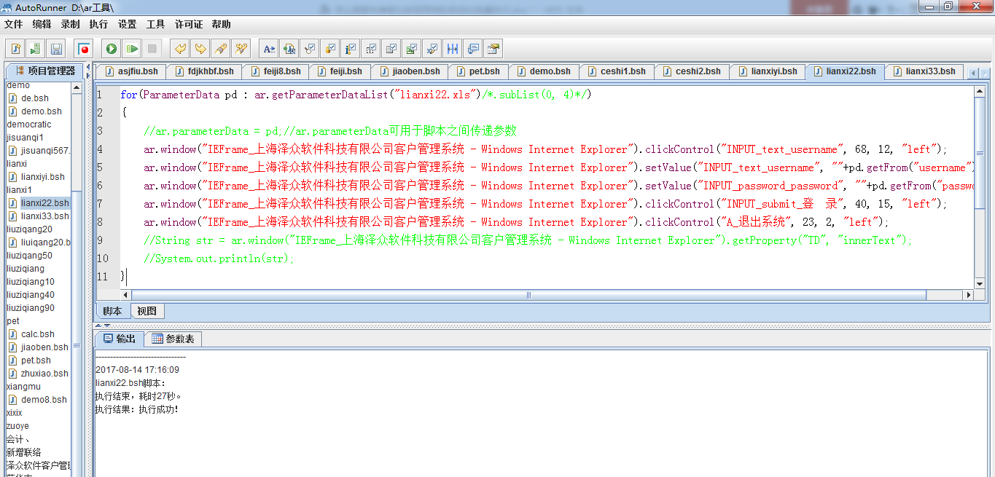
Task: Select the 脚本 script tab
Action: click(112, 311)
